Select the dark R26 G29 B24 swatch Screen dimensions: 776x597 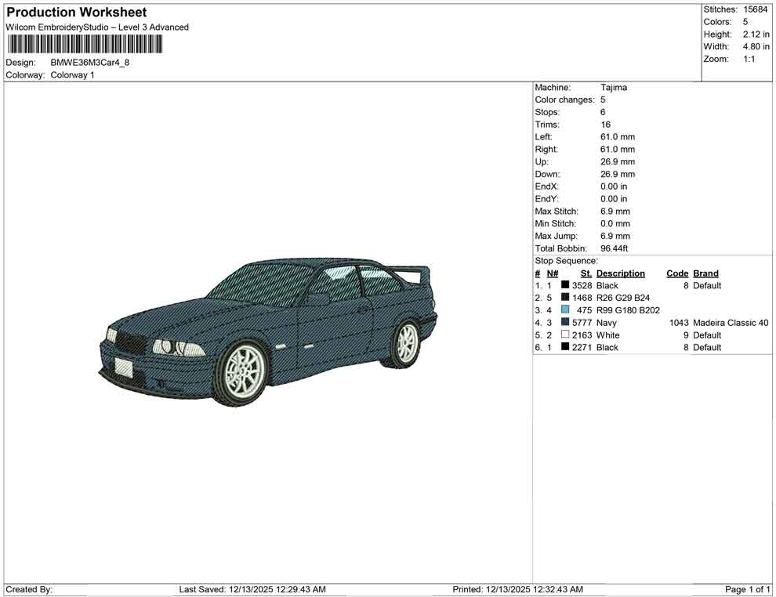(x=564, y=298)
